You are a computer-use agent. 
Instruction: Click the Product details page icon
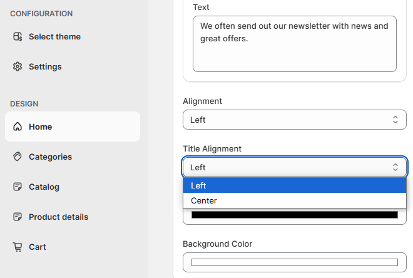(x=18, y=217)
